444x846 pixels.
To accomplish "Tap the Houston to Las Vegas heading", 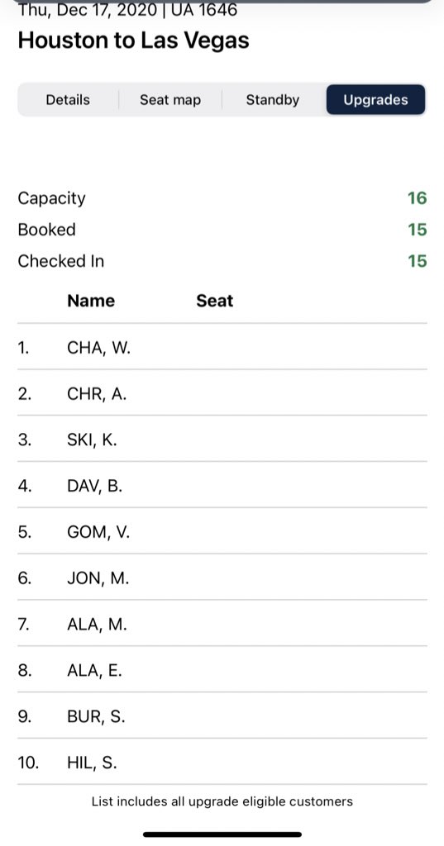I will pyautogui.click(x=133, y=40).
